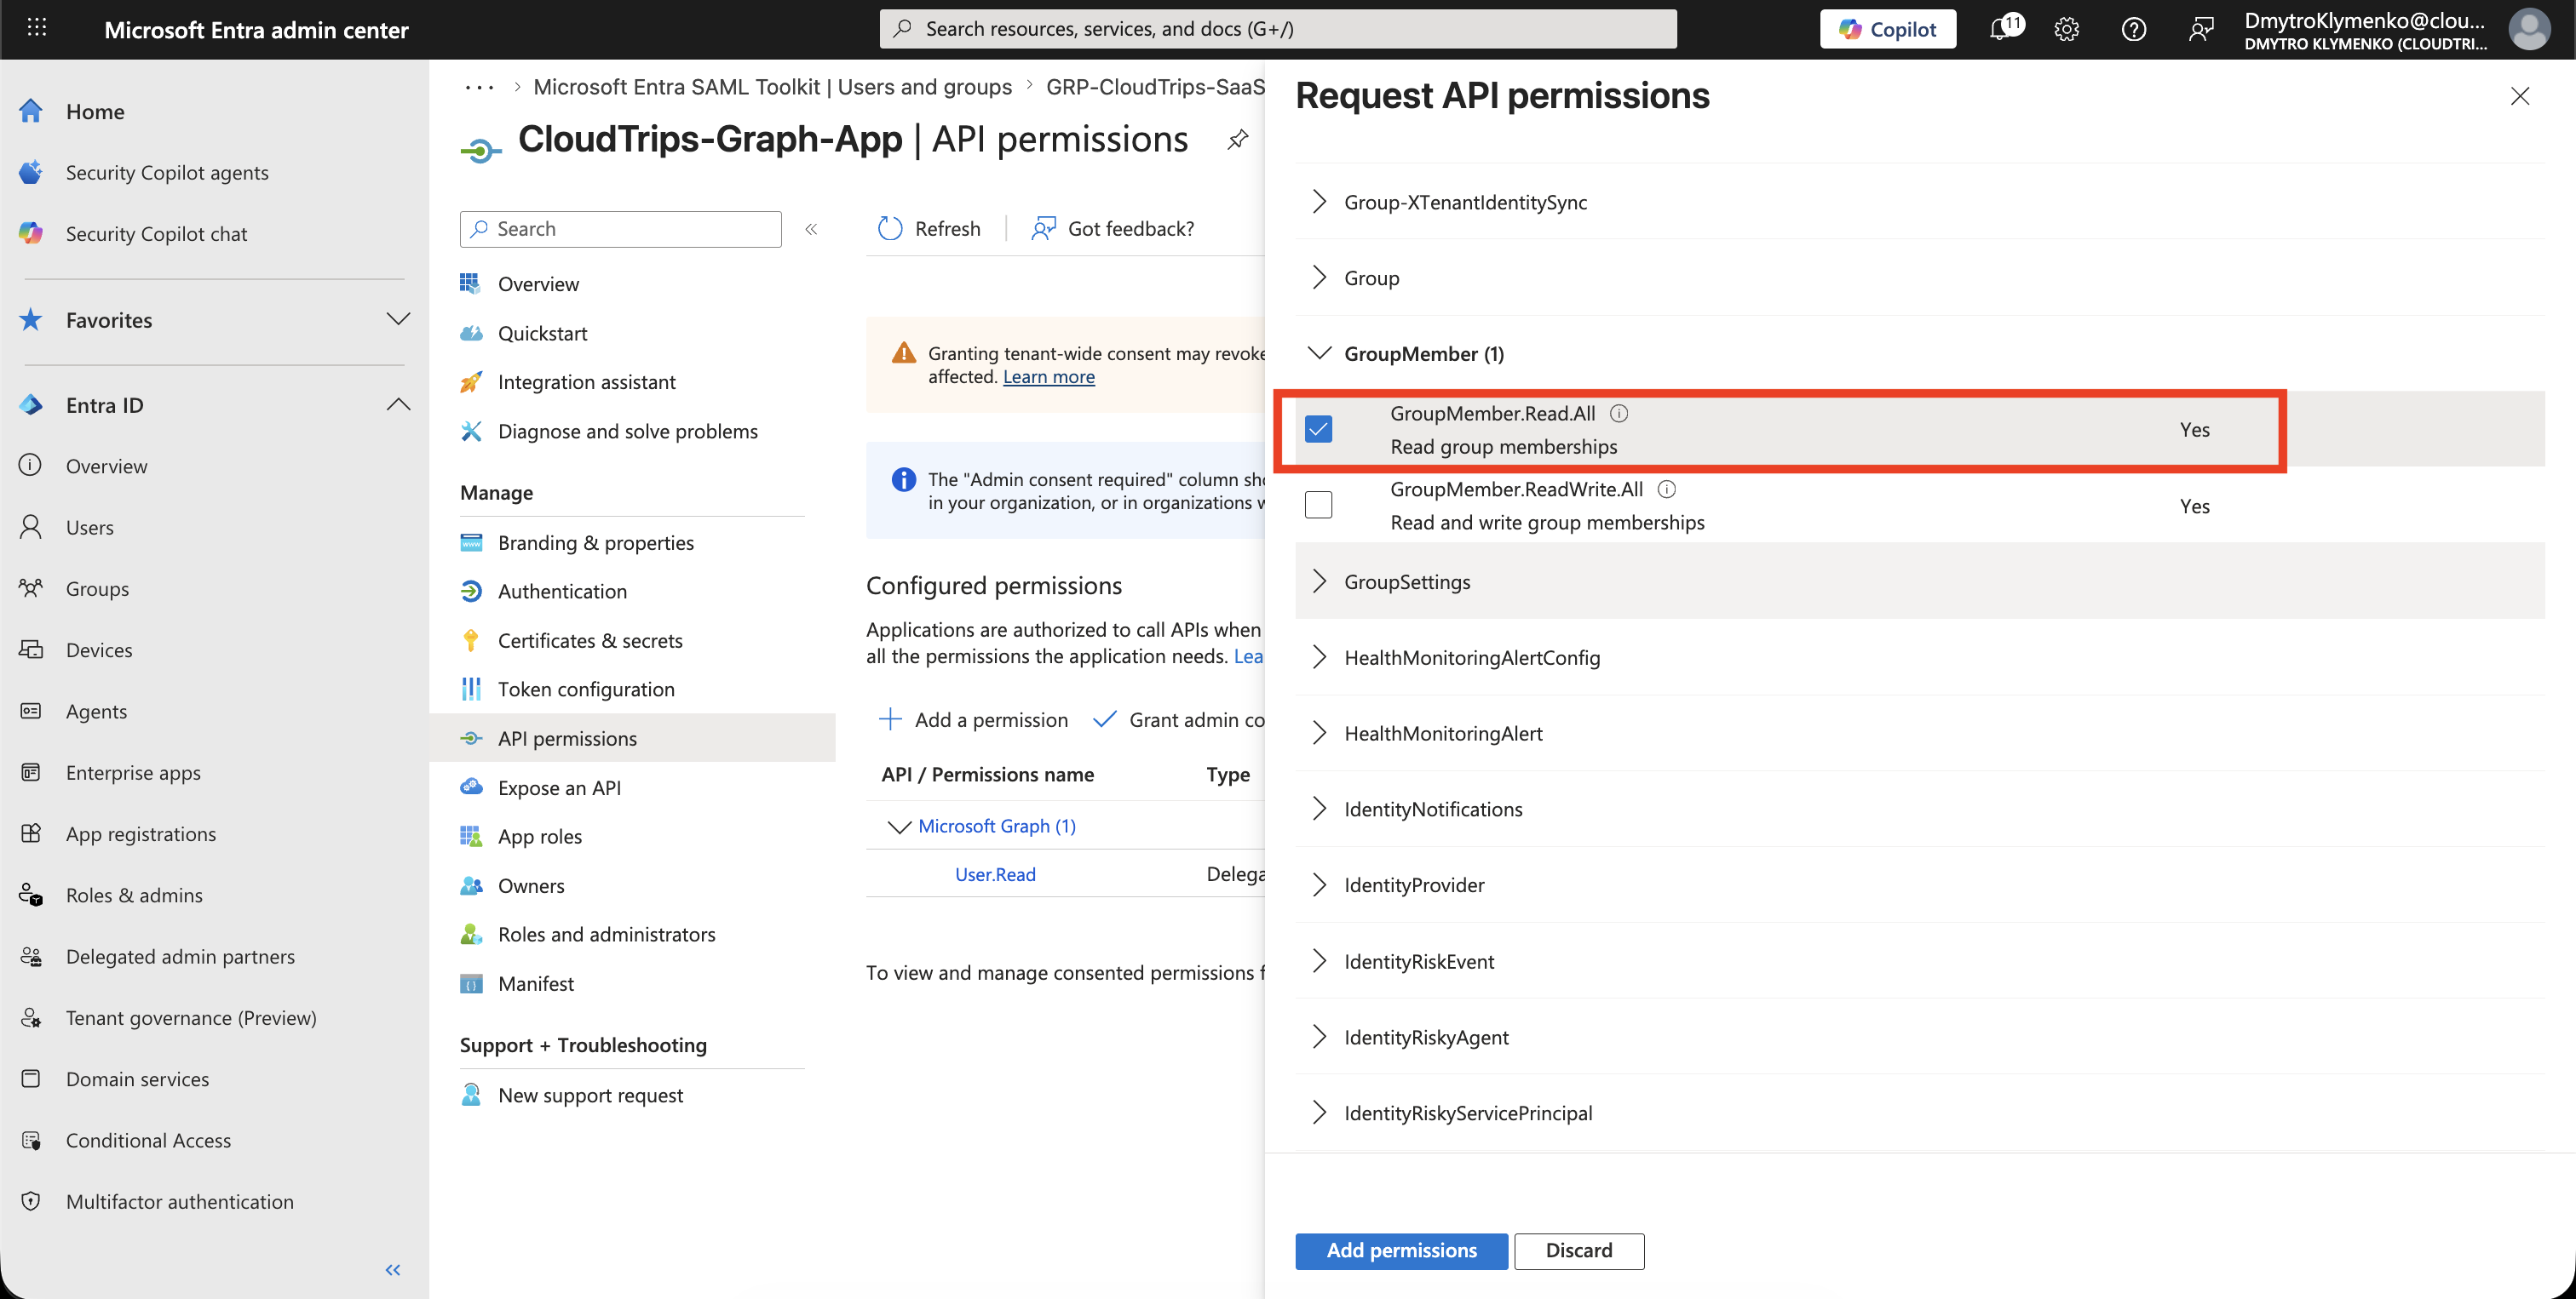Screen dimensions: 2576x1299
Task: Open the breadcrumb ellipsis menu
Action: (x=479, y=87)
